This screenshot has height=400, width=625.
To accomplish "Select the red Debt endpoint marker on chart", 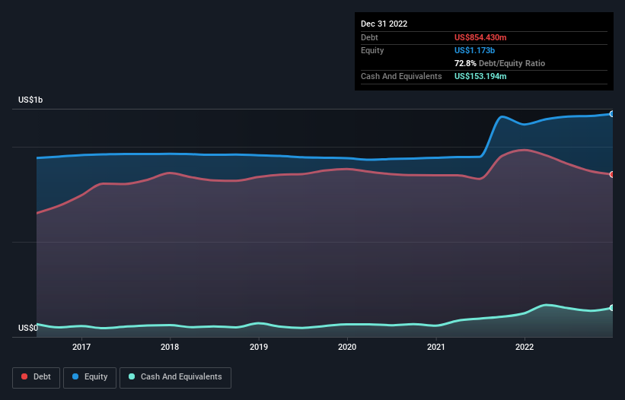I will coord(612,174).
